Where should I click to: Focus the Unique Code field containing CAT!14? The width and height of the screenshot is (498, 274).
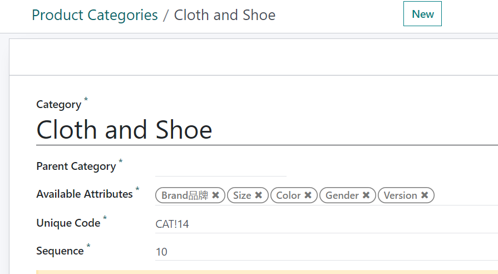pos(278,224)
